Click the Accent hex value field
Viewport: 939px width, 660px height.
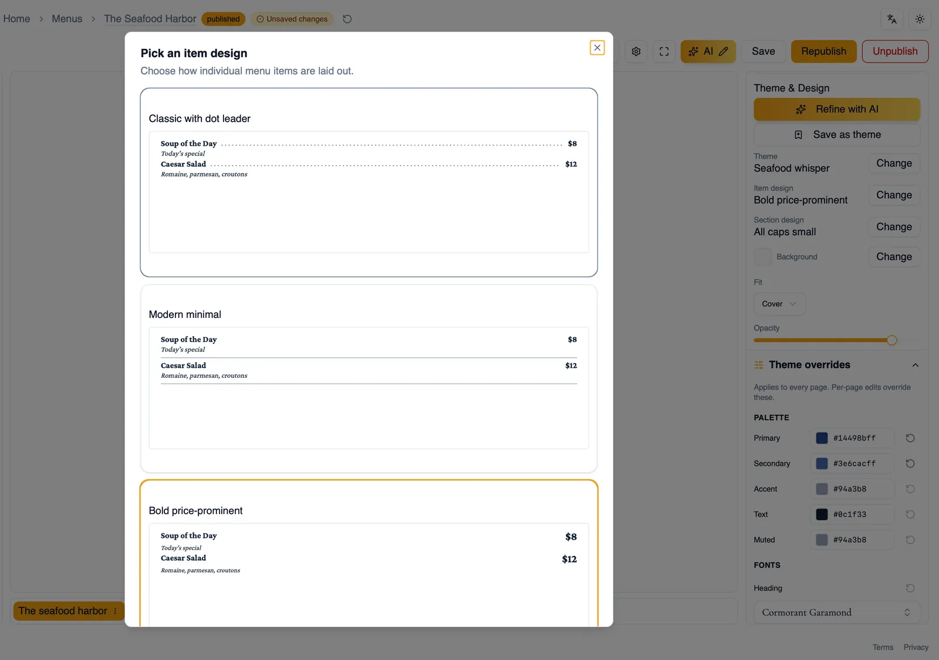pos(852,489)
